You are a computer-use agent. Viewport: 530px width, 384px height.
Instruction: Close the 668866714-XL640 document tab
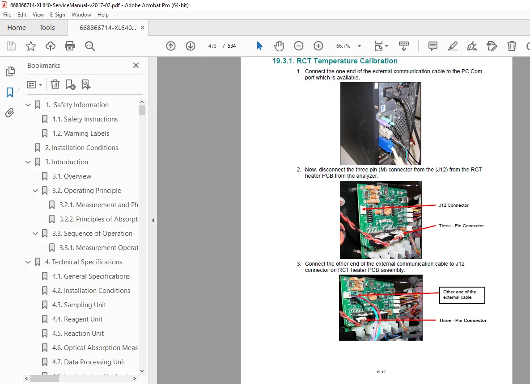(142, 28)
